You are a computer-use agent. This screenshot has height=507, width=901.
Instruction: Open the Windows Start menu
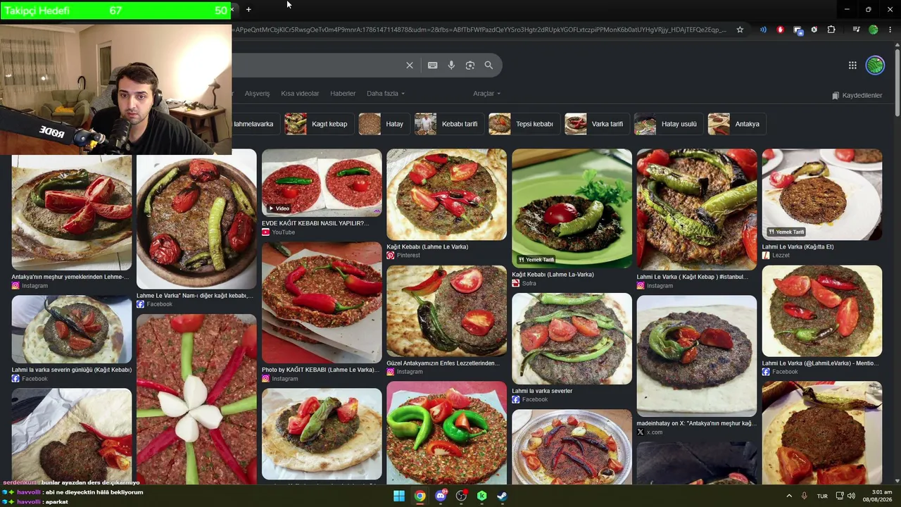coord(399,496)
